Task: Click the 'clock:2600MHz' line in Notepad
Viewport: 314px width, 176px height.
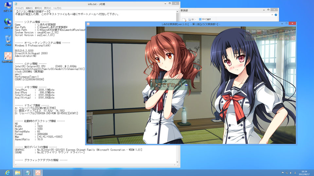Action: [x=29, y=71]
